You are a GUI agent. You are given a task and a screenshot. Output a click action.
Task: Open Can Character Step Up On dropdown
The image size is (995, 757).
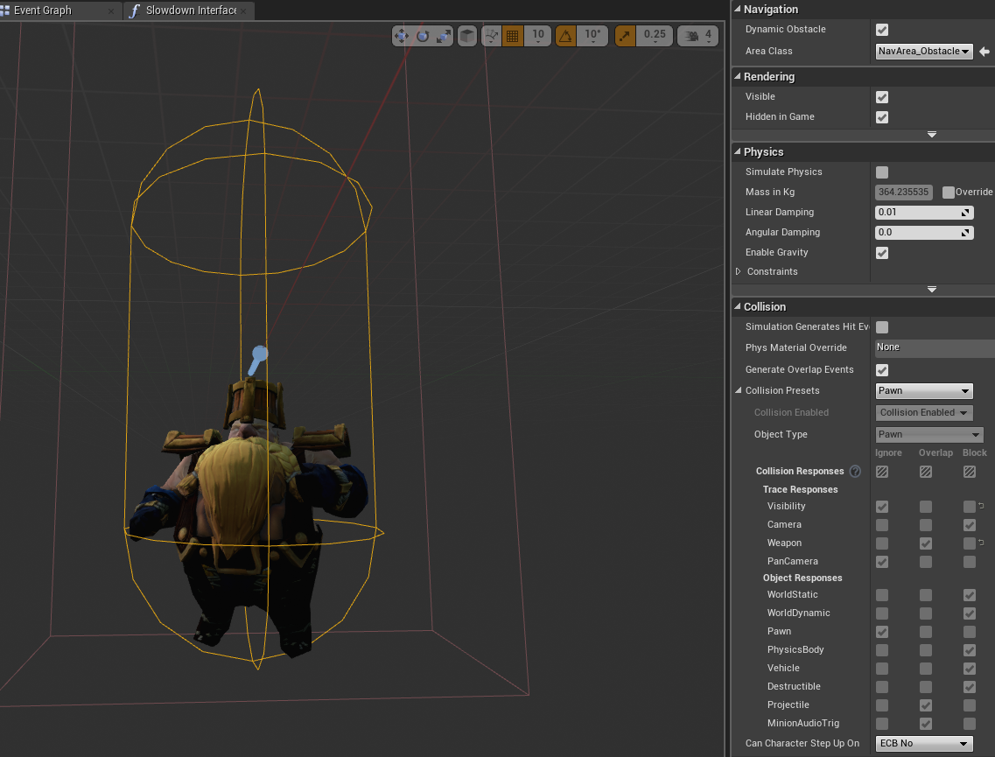[924, 743]
